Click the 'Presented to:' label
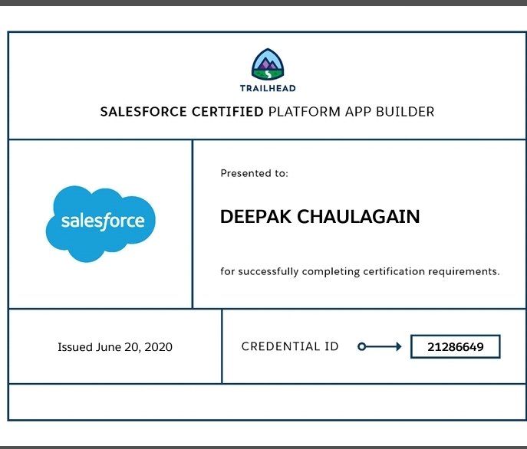 pyautogui.click(x=255, y=173)
